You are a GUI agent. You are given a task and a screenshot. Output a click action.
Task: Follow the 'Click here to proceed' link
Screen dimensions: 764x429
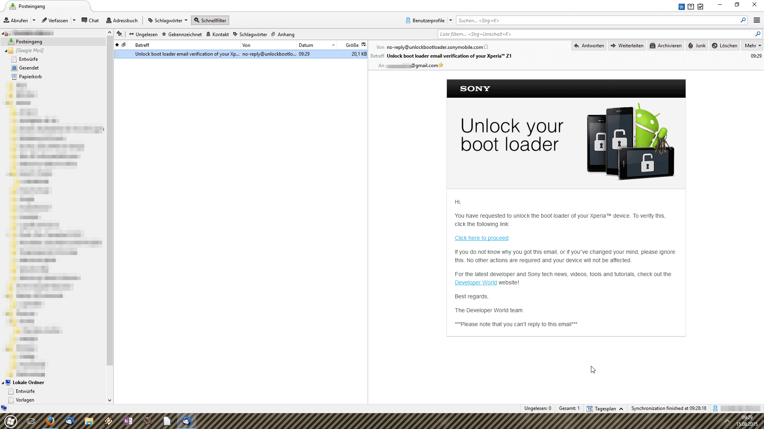(481, 238)
